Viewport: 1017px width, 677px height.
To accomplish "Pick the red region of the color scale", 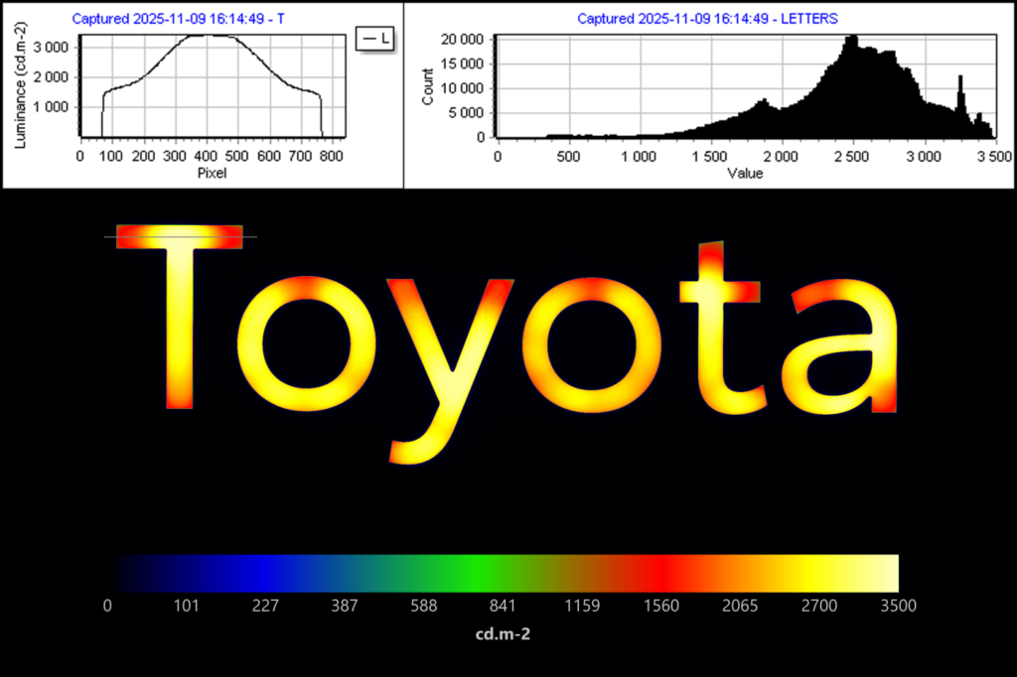I will tap(657, 574).
